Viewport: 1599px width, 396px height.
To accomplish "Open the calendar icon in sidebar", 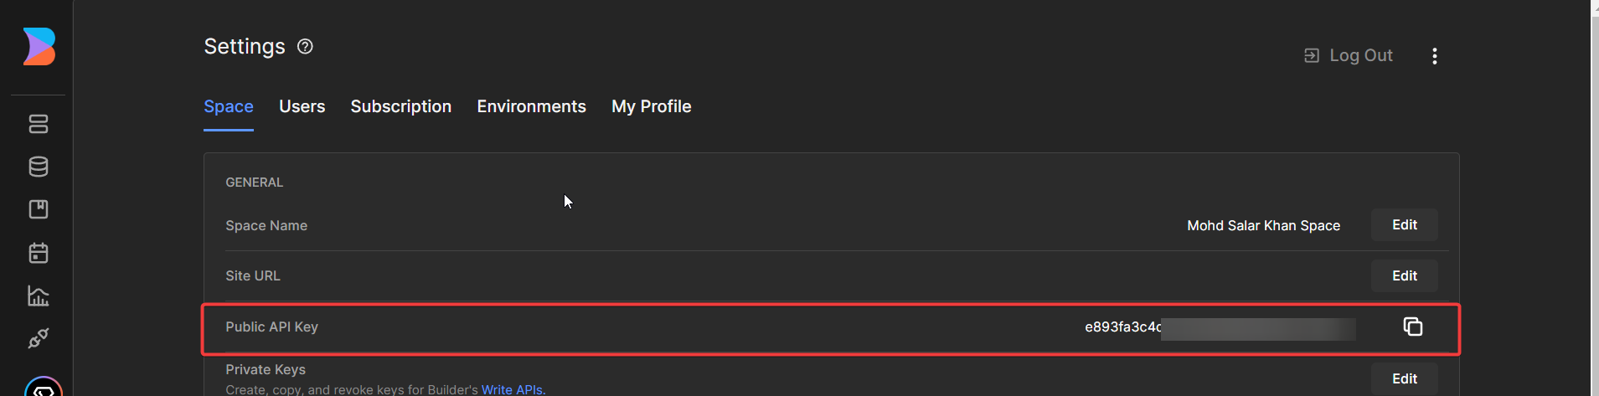I will (39, 253).
